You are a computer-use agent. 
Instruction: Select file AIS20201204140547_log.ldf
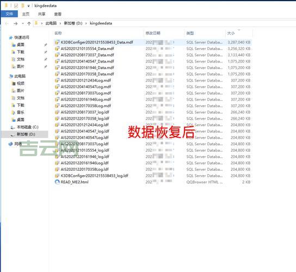point(85,131)
